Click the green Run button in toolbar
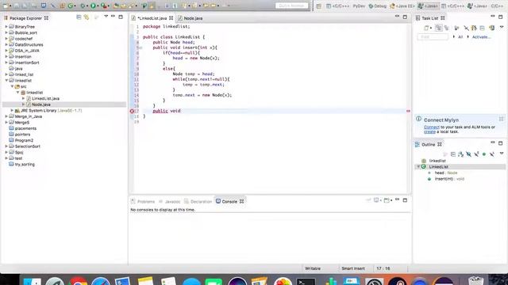This screenshot has height=285, width=508. [x=93, y=6]
